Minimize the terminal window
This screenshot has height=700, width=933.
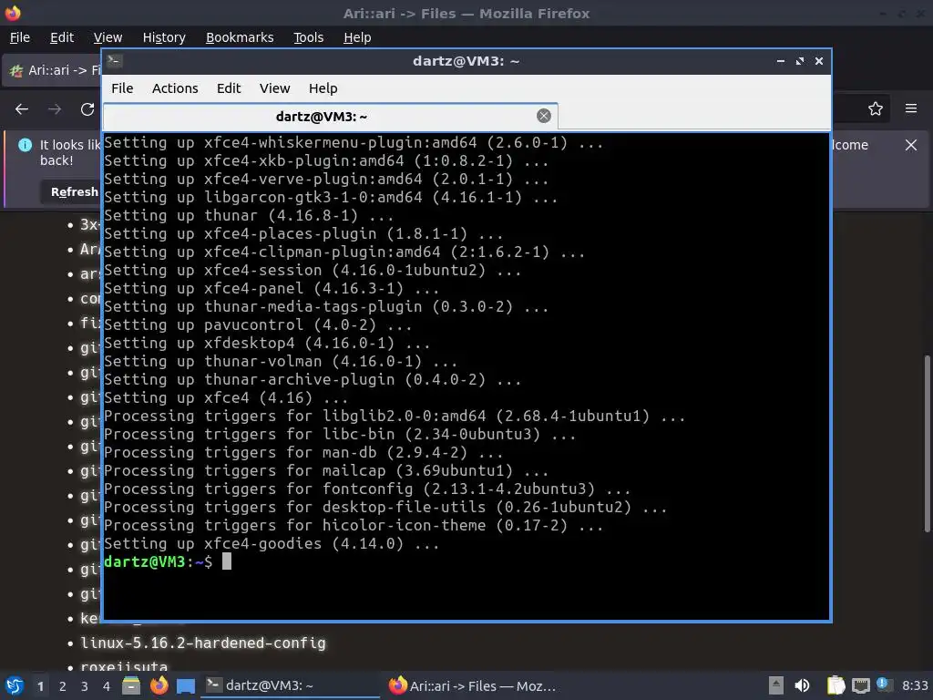pyautogui.click(x=781, y=61)
